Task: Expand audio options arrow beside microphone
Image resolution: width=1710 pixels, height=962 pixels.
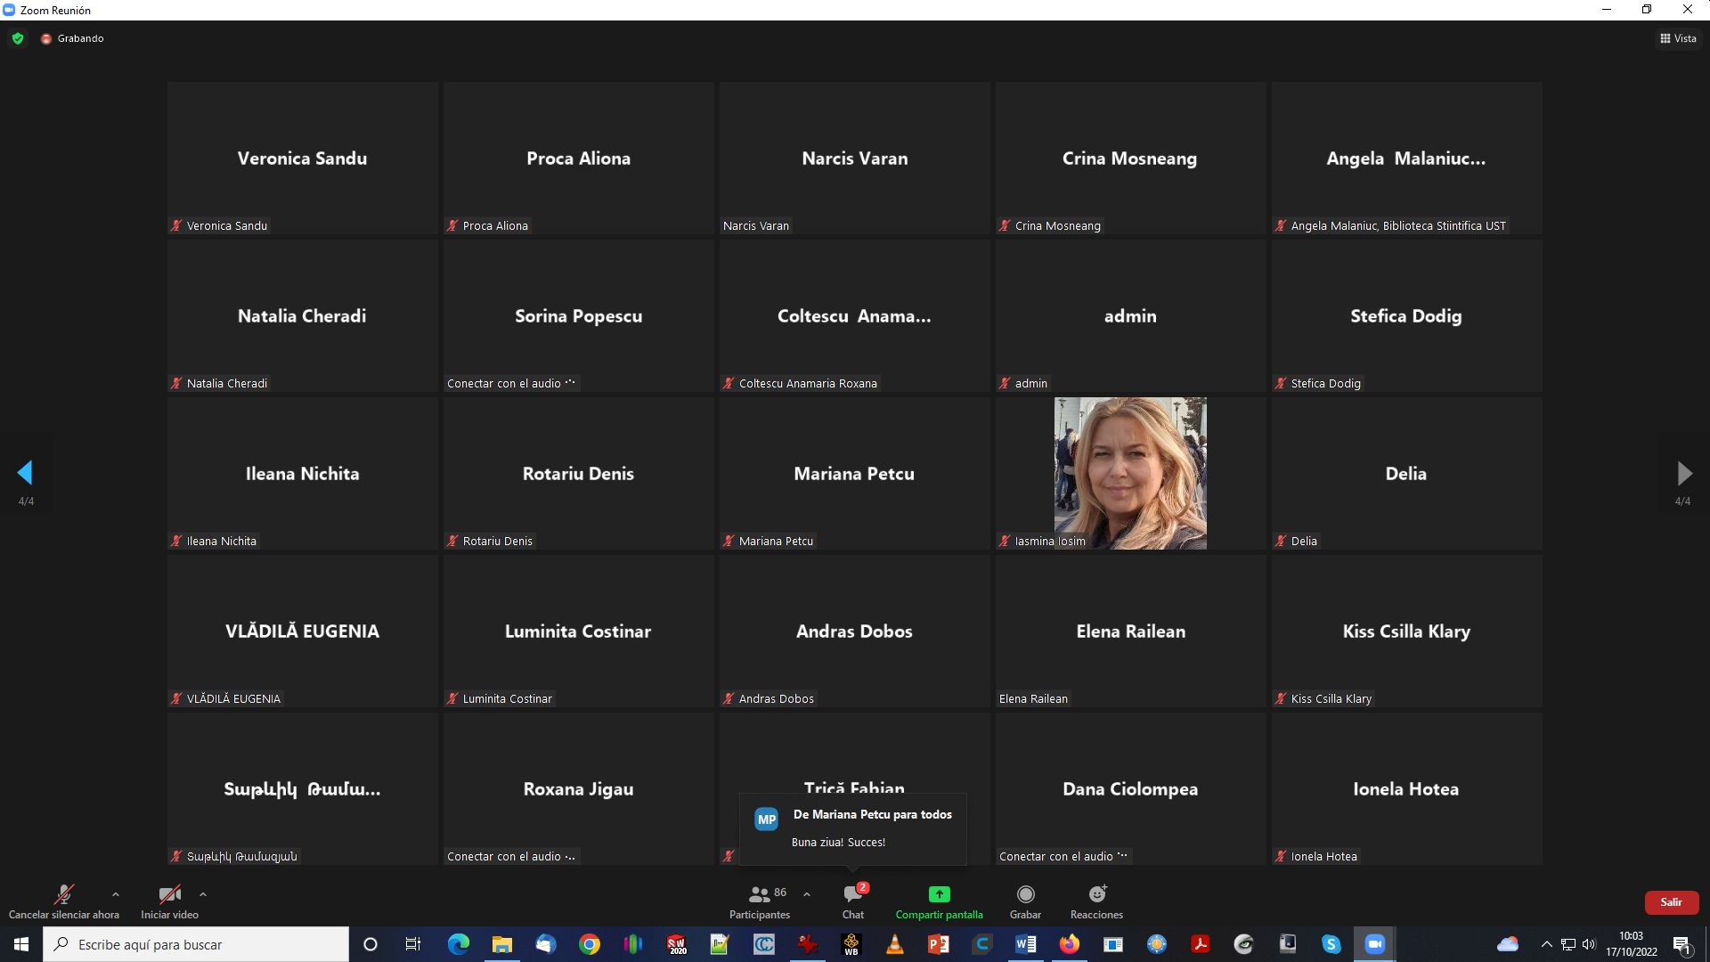Action: [115, 894]
